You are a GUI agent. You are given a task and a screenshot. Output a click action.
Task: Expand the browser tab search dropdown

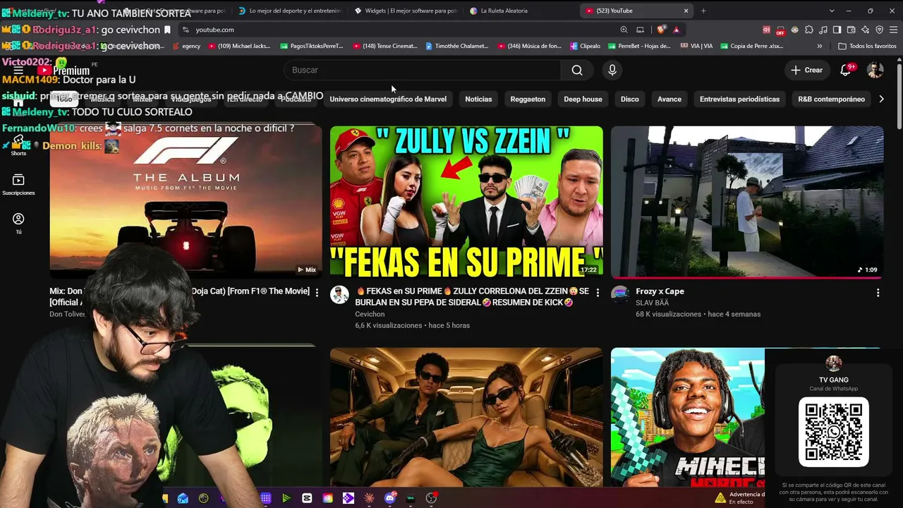[832, 11]
